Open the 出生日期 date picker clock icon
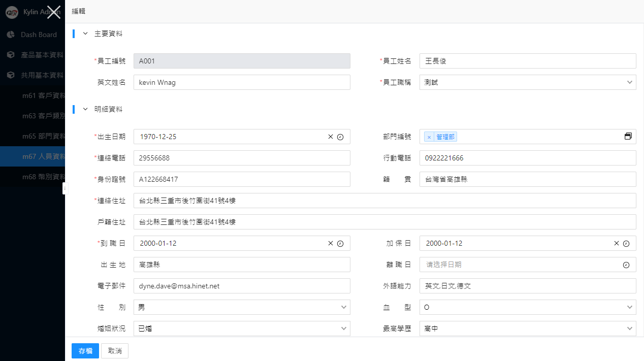This screenshot has height=361, width=644. 340,137
